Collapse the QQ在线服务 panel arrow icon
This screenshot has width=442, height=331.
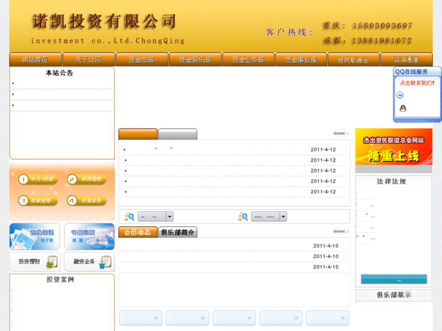[400, 95]
